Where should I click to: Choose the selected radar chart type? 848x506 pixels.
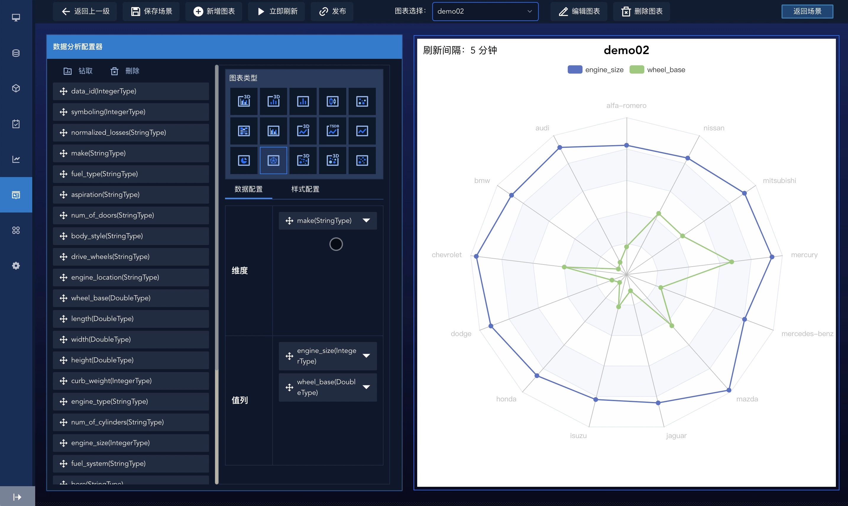pyautogui.click(x=274, y=160)
